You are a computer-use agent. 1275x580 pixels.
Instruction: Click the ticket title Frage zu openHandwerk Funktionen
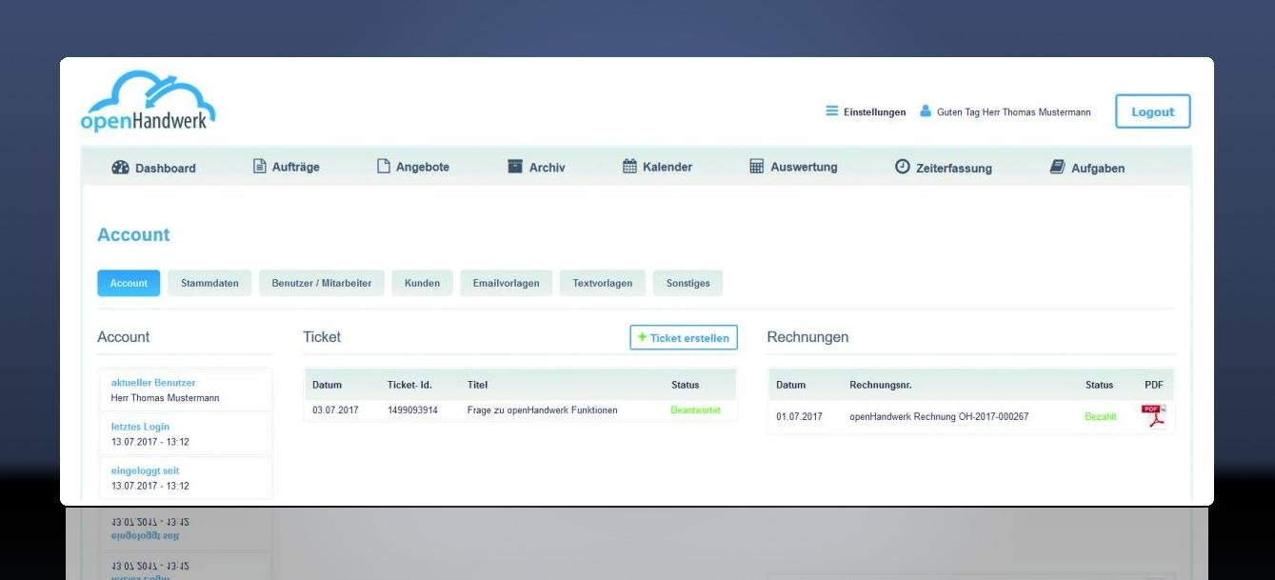[543, 410]
